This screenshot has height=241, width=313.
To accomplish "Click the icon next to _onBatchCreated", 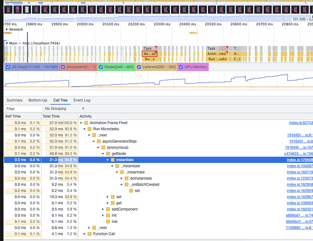I will click(126, 185).
